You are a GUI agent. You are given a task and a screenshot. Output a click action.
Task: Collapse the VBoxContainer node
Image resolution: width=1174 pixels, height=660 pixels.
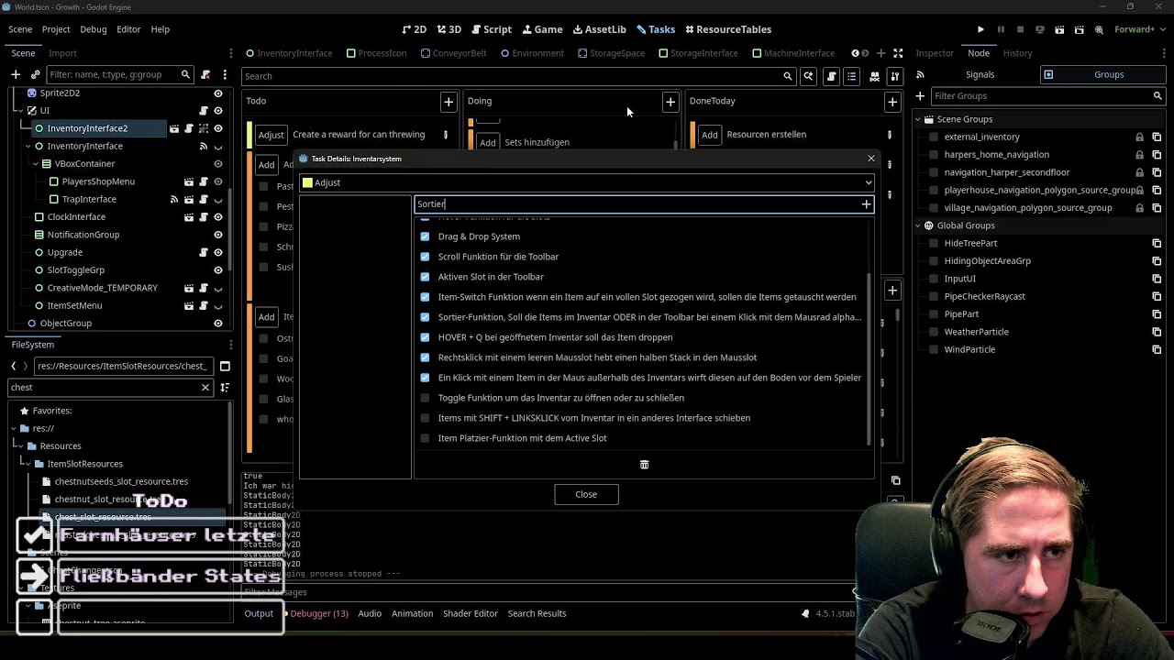coord(35,164)
